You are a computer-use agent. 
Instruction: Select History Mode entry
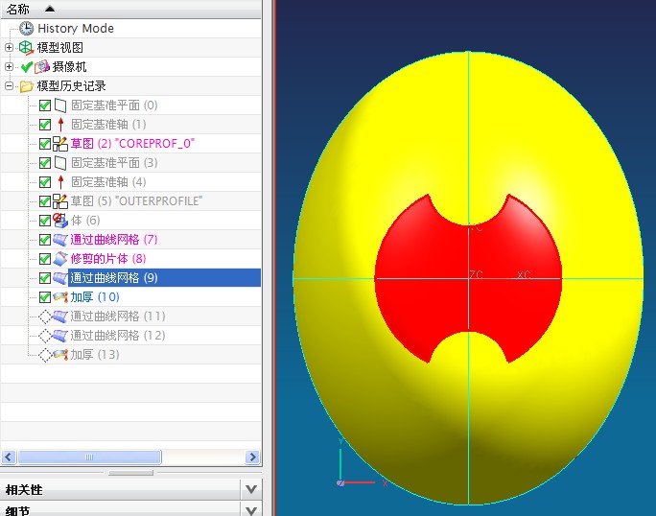76,29
